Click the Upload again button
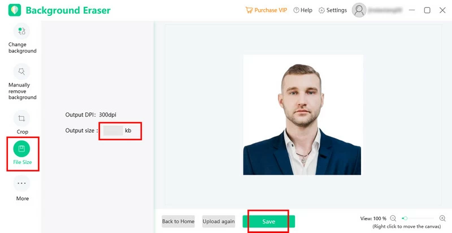452x233 pixels. coord(219,222)
